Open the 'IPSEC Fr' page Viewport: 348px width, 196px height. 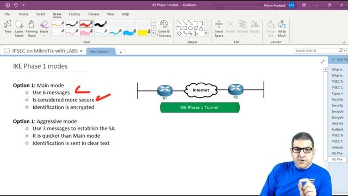point(337,81)
